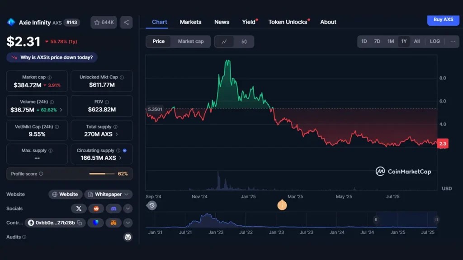Open the Website link button
This screenshot has height=260, width=463.
[65, 195]
